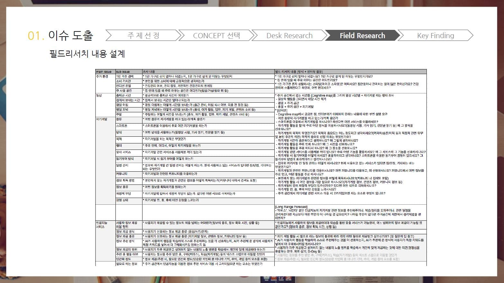
Task: Select the Key Finding step
Action: (435, 35)
